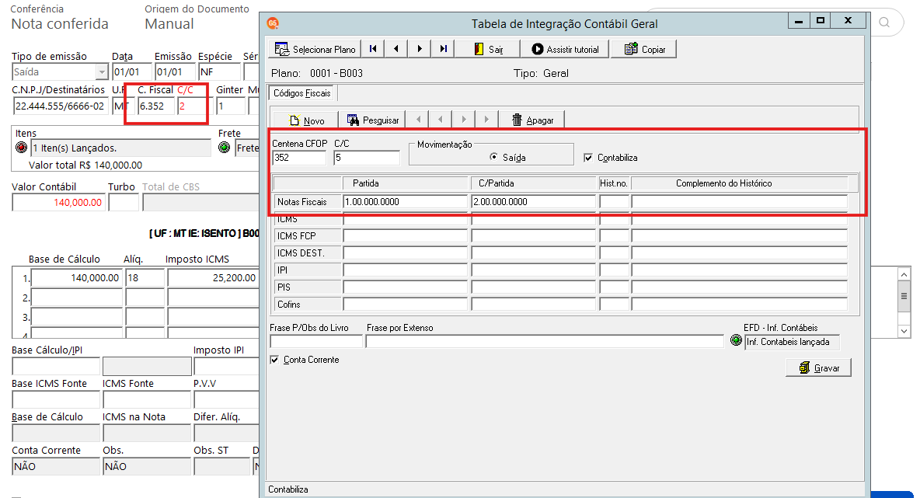Click Sair to exit the dialog

tap(488, 49)
